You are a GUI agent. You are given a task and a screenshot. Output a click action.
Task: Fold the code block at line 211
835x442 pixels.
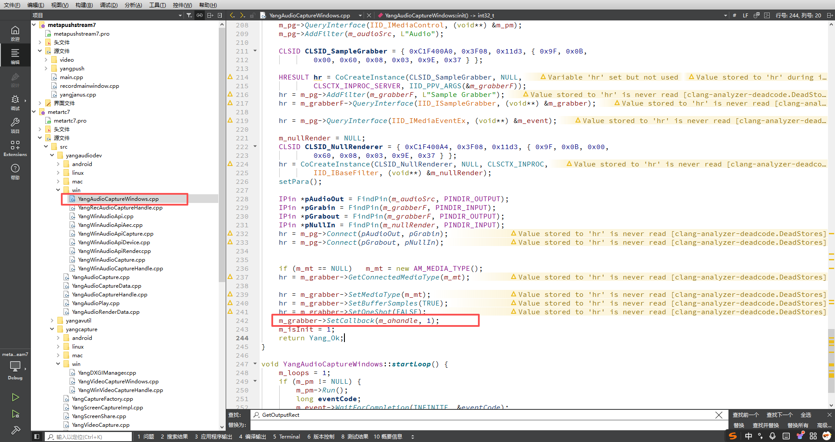(255, 51)
